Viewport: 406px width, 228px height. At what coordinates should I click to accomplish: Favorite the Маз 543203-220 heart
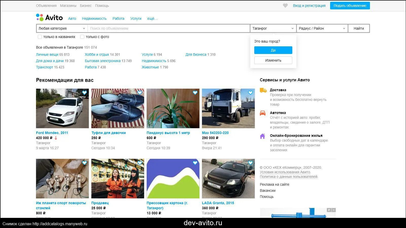(x=250, y=93)
